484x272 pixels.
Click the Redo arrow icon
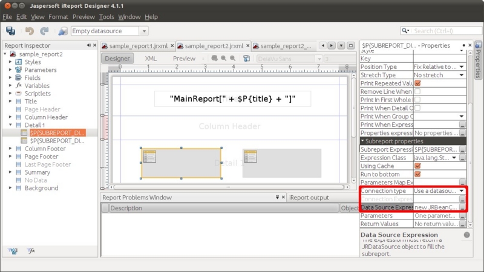(44, 31)
